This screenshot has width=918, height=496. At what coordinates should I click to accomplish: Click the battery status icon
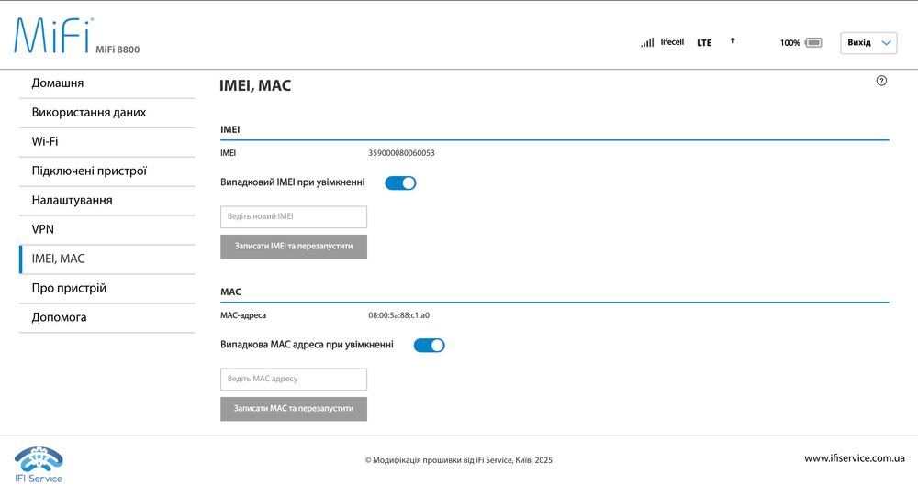click(x=813, y=43)
